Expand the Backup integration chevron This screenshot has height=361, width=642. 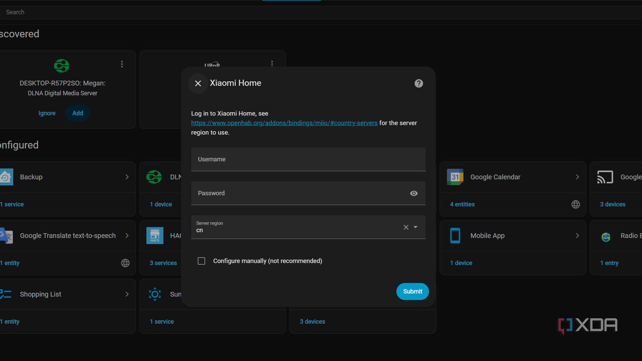(x=127, y=177)
